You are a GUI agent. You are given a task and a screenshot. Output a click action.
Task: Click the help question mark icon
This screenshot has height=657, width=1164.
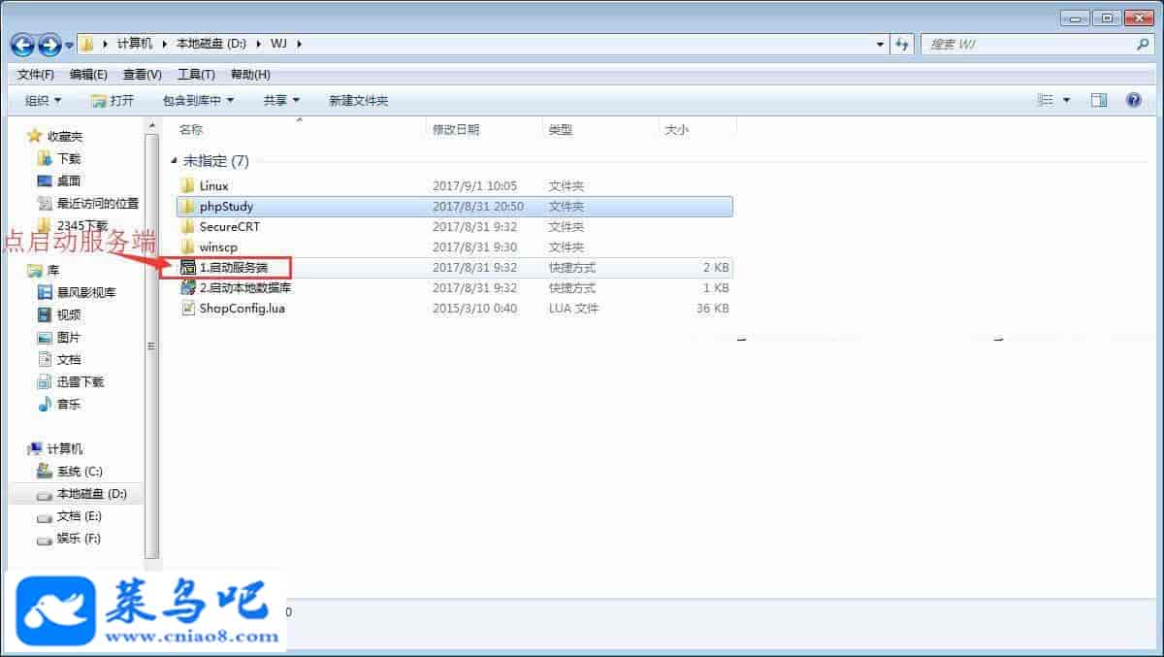[1133, 101]
